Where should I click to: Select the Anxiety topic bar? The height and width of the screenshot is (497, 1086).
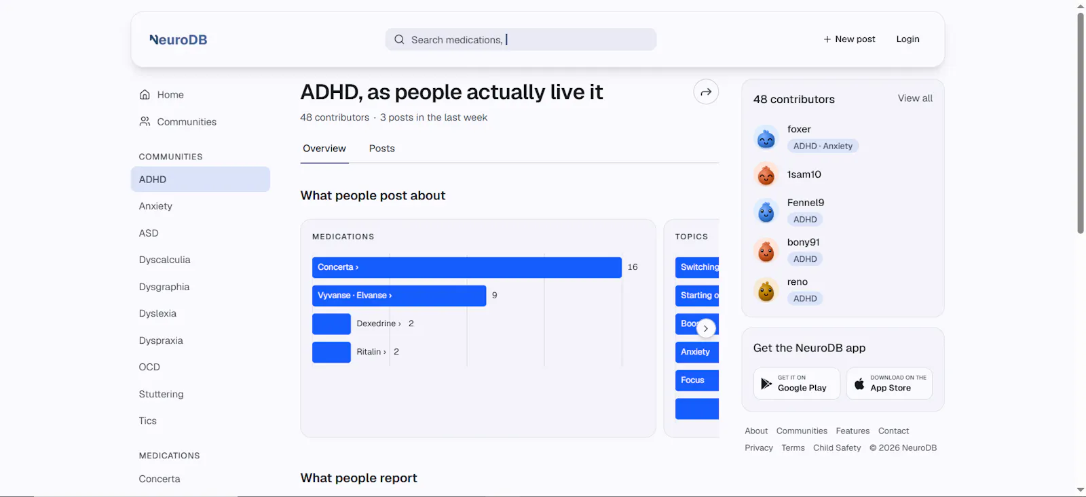pos(697,352)
